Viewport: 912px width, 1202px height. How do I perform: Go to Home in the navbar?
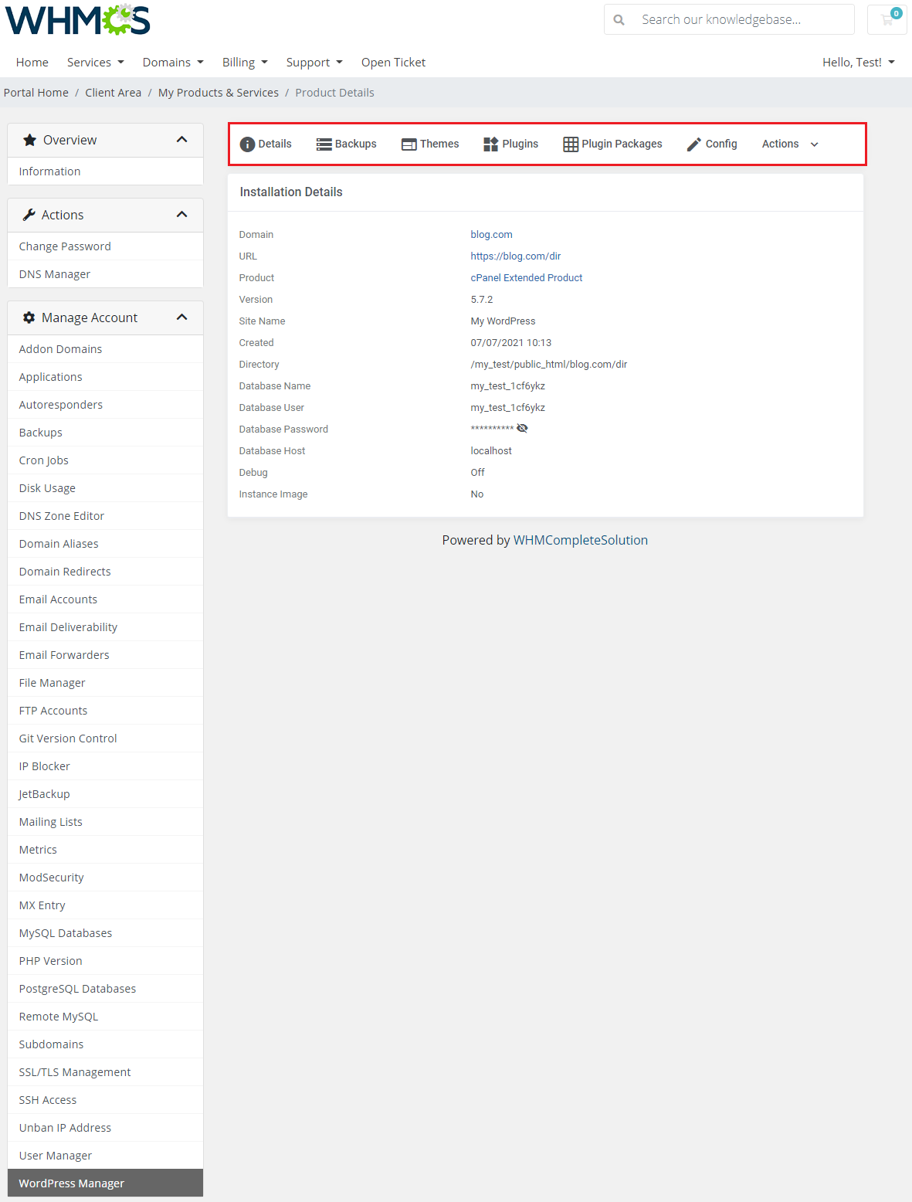[x=32, y=63]
